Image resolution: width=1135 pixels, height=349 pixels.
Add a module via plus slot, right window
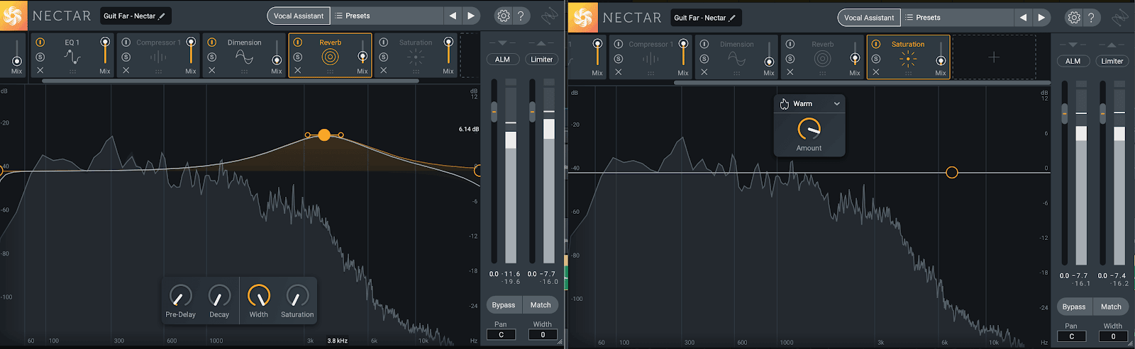tap(994, 57)
